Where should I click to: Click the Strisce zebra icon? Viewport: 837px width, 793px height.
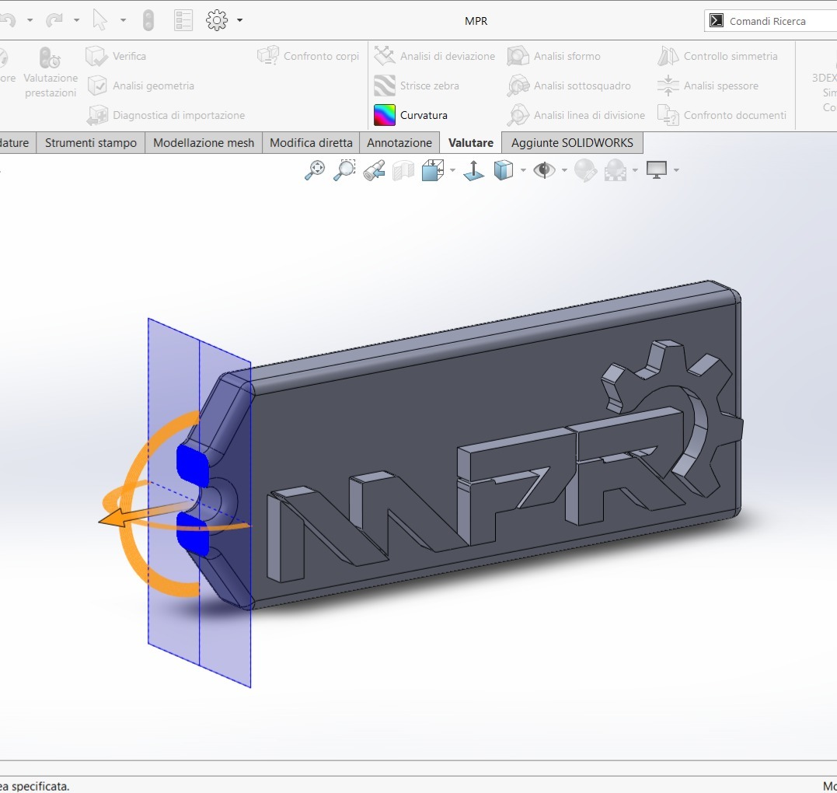[385, 86]
